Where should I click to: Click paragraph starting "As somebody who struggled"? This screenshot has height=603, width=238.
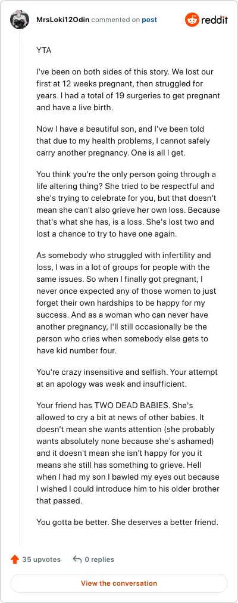click(x=128, y=303)
